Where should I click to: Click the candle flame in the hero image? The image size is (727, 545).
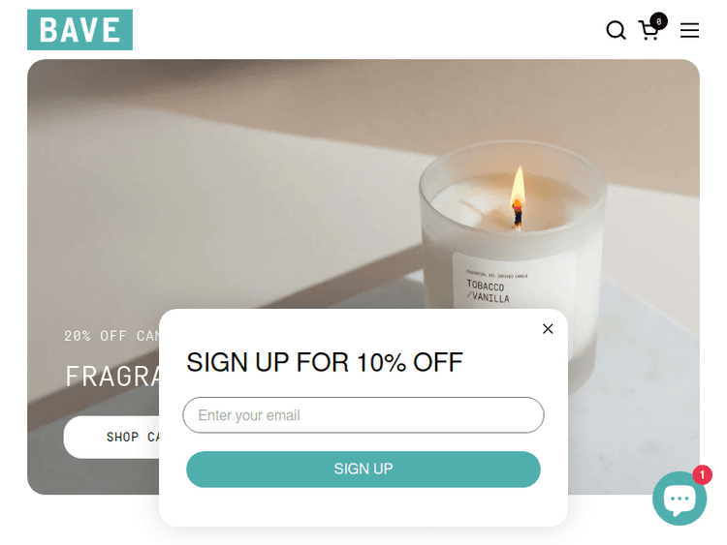[518, 188]
